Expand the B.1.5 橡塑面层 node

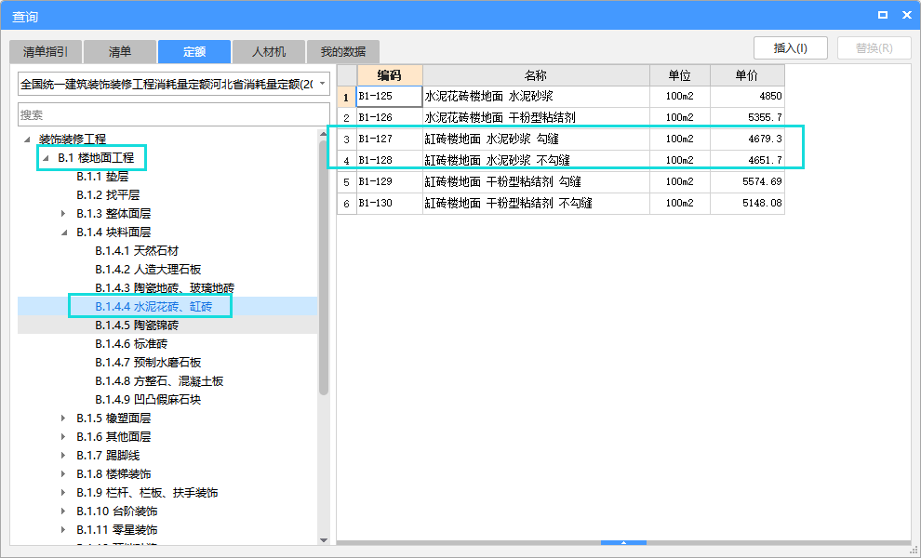pos(62,418)
